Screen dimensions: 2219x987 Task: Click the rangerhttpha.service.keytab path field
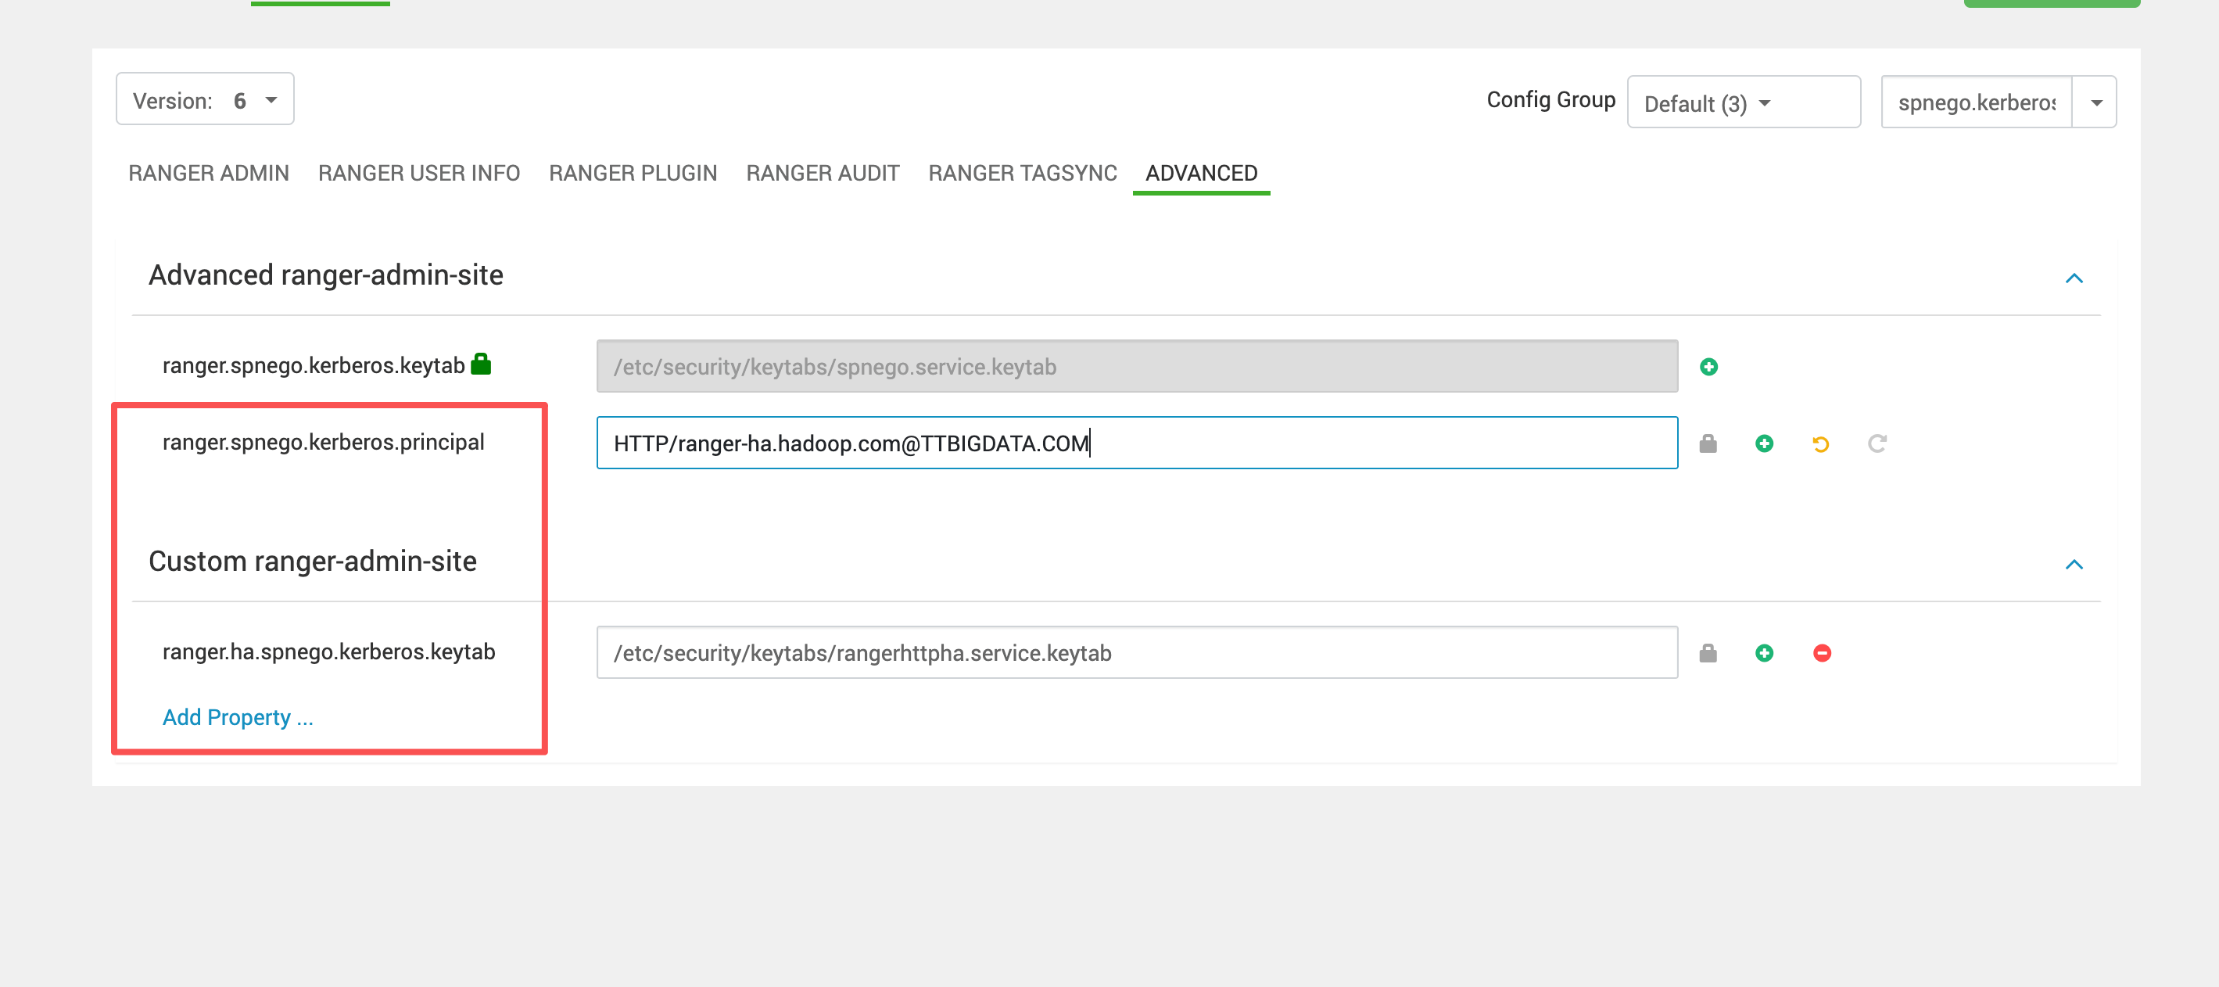(1136, 653)
